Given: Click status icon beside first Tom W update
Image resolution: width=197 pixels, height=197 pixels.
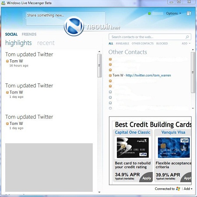Looking at the screenshot, I should pyautogui.click(x=7, y=61).
